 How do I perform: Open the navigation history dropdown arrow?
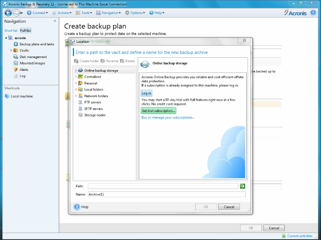(x=21, y=13)
